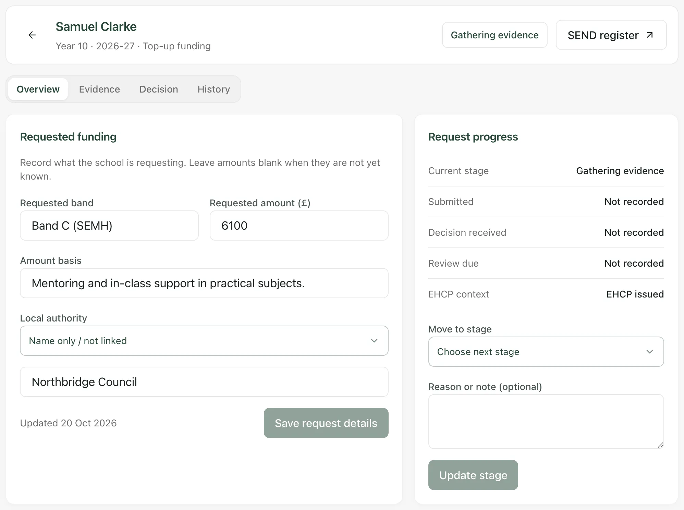Click the Requested amount (£) field
Screen dimensions: 684x510
pos(299,226)
